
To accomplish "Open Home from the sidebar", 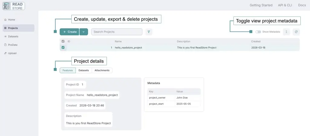I will [x=11, y=20].
